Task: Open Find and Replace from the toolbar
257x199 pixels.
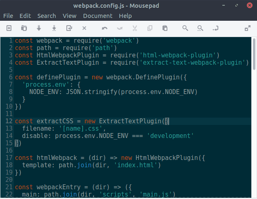Action: pyautogui.click(x=200, y=28)
